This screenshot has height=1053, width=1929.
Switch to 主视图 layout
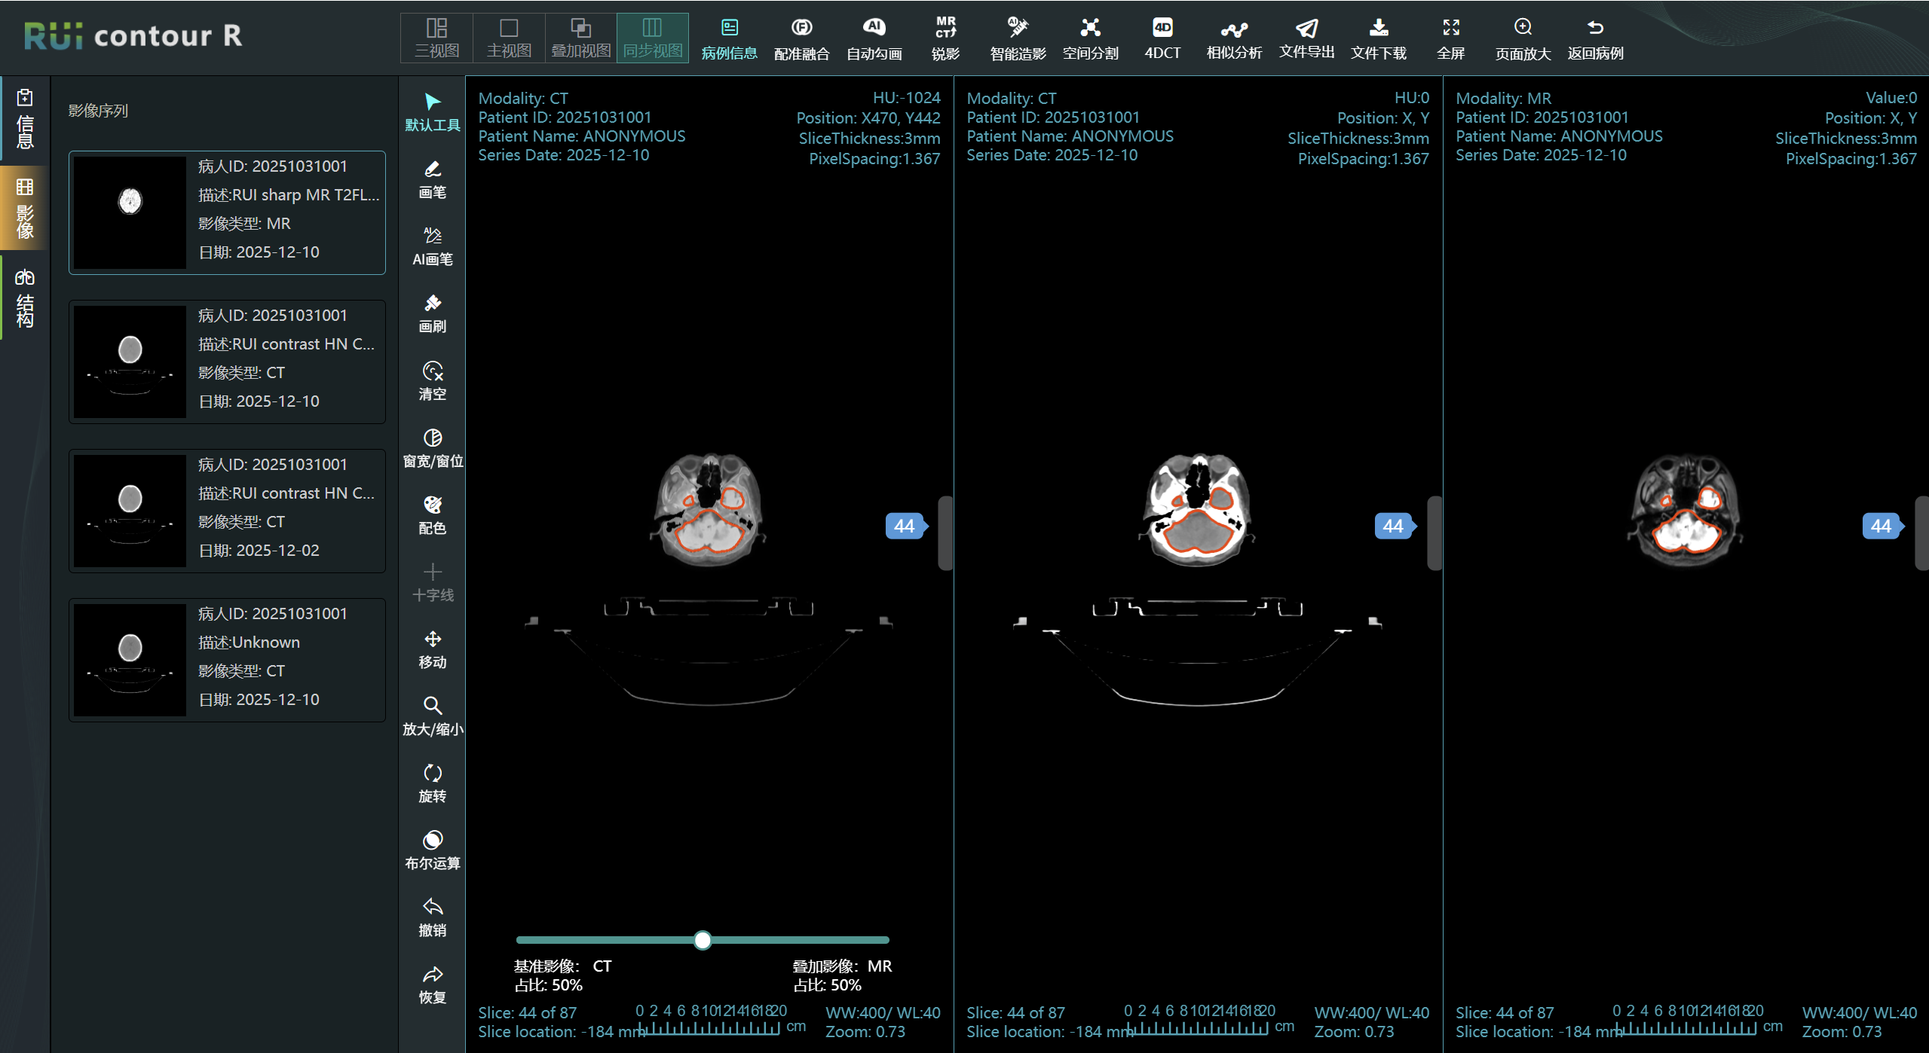point(509,38)
